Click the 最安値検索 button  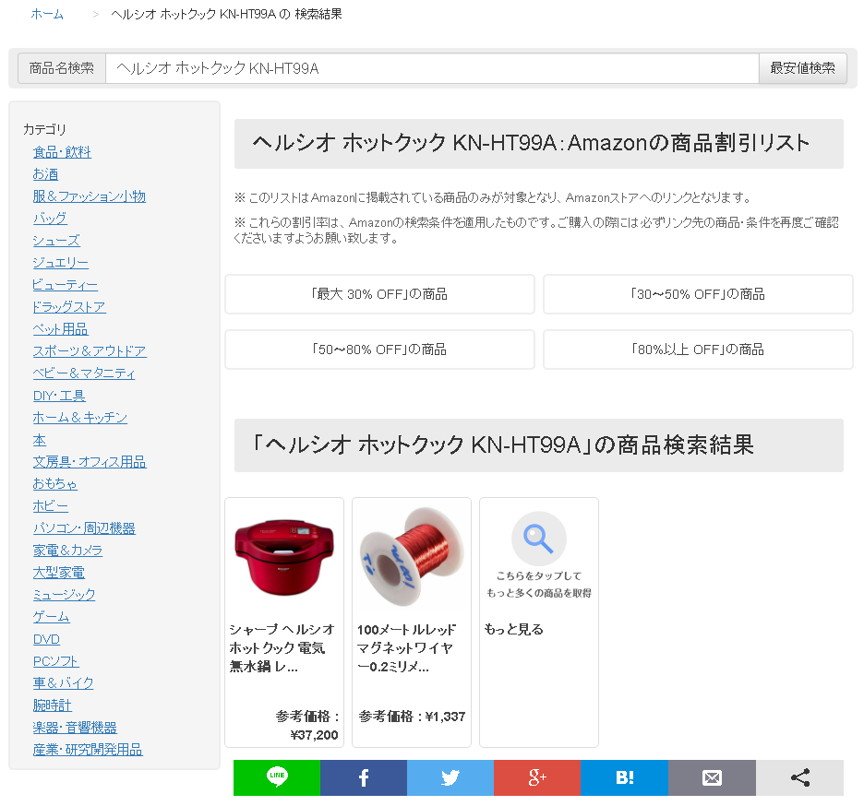[802, 68]
